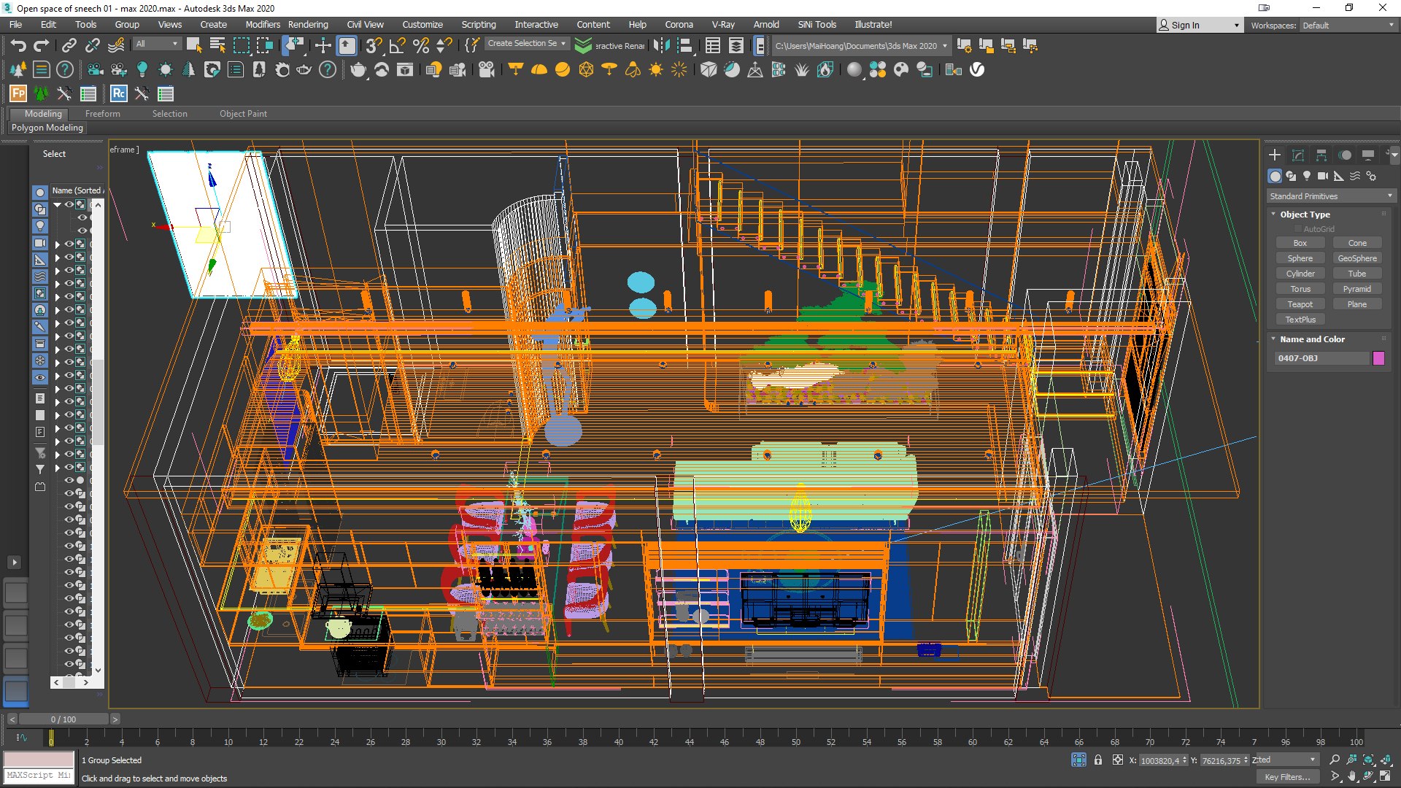This screenshot has height=788, width=1401.
Task: Open the Key Filters dialog
Action: pyautogui.click(x=1287, y=777)
